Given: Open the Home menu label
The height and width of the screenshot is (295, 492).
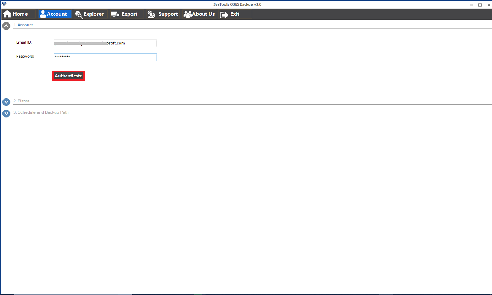Looking at the screenshot, I should 20,14.
